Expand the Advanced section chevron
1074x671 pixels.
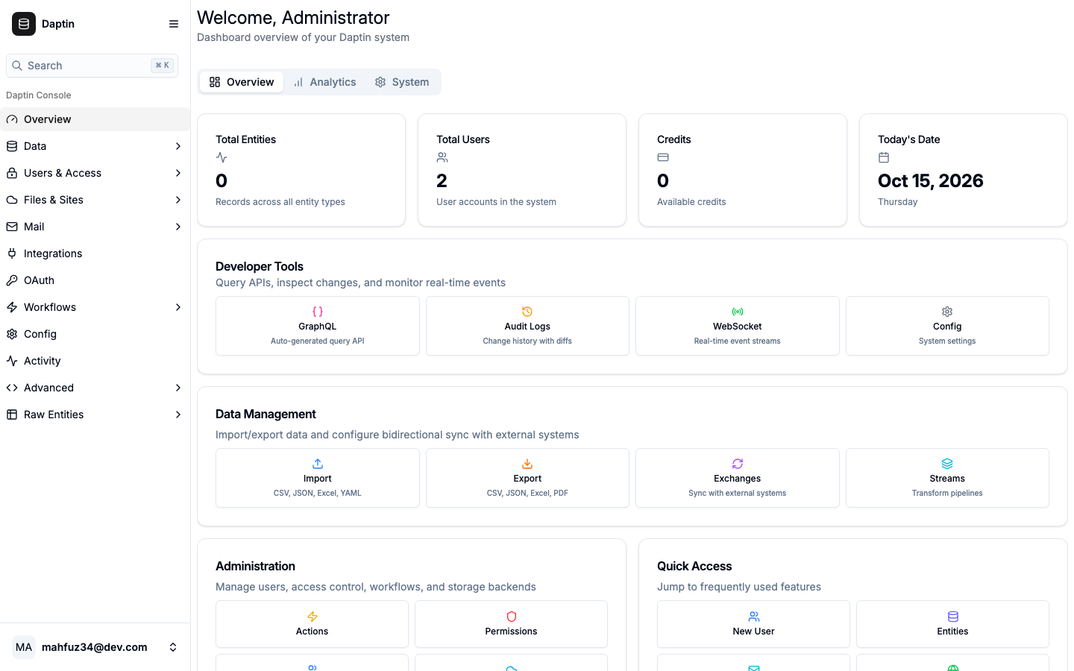point(178,388)
